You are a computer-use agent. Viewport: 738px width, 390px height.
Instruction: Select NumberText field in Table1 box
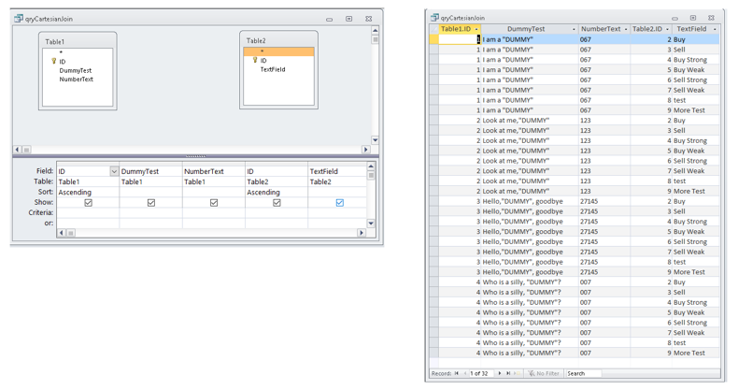[77, 79]
